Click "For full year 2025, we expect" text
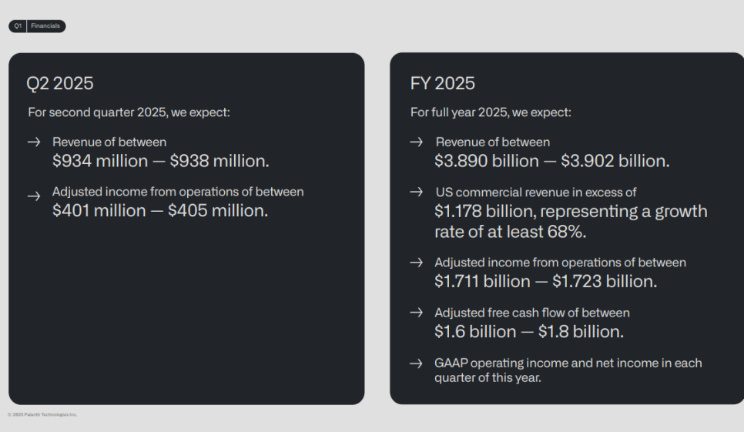Viewport: 744px width, 432px height. point(491,112)
